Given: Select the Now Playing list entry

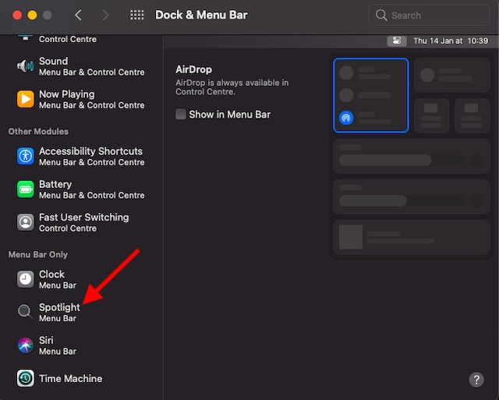Looking at the screenshot, I should click(x=81, y=99).
